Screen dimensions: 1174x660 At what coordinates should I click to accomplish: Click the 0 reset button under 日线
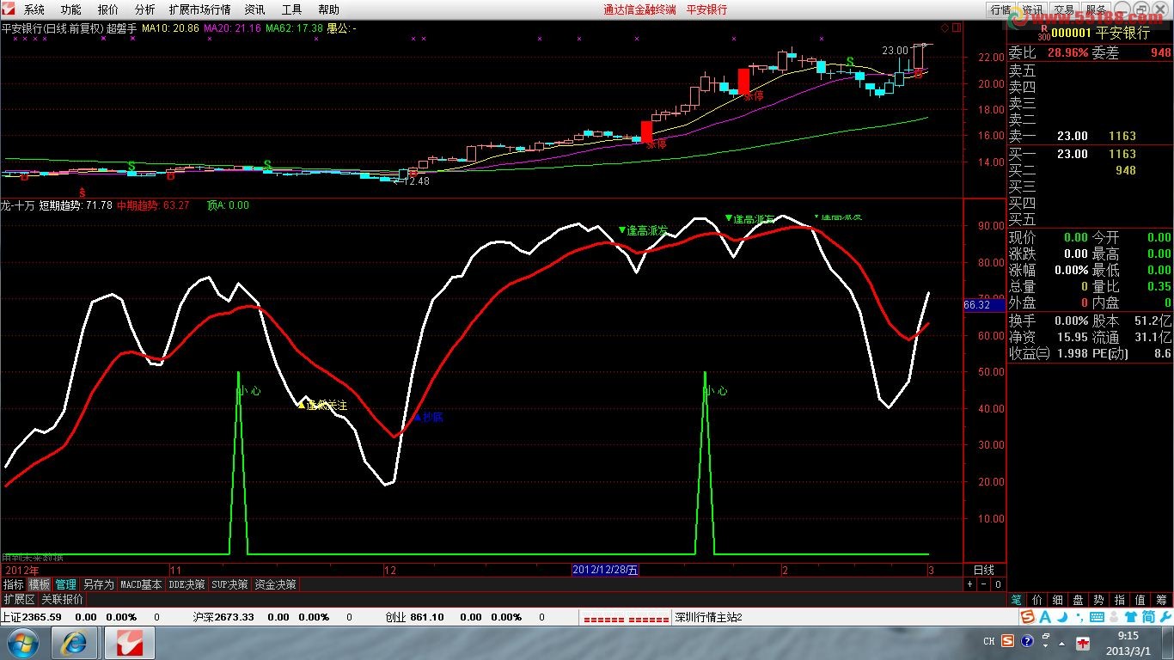pyautogui.click(x=998, y=584)
